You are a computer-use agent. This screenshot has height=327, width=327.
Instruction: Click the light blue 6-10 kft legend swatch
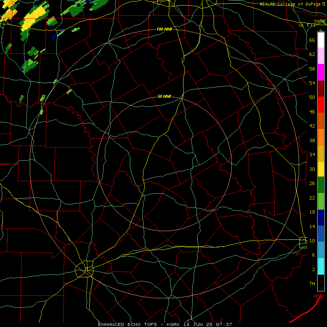321,250
